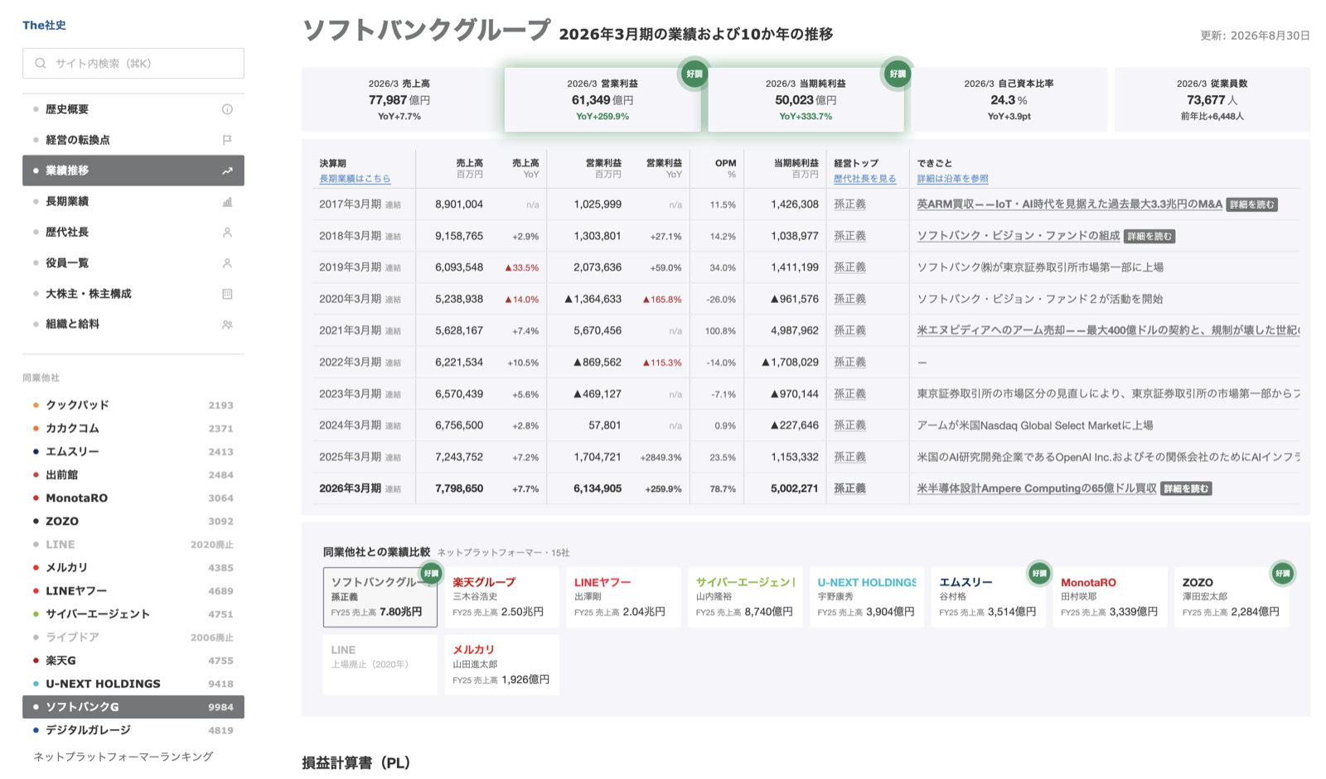Go to the 長期業績 menu item
The height and width of the screenshot is (779, 1326).
[133, 201]
